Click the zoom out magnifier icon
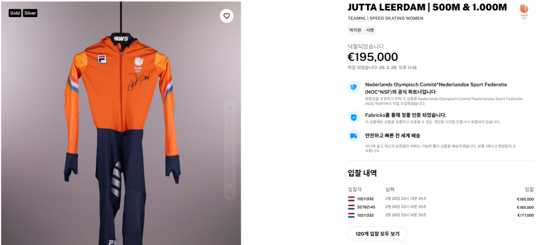The height and width of the screenshot is (245, 543). (230, 194)
